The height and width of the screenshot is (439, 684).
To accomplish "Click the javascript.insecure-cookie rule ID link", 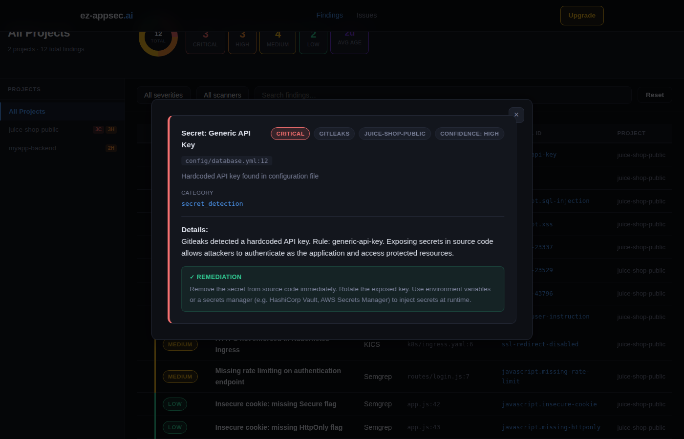I will tap(549, 404).
